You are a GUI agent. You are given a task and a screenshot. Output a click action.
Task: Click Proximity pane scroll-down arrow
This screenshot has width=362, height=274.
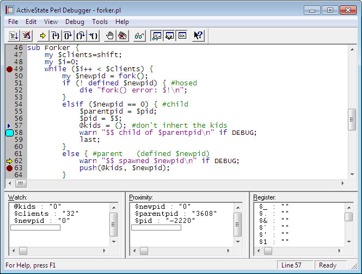(x=238, y=242)
